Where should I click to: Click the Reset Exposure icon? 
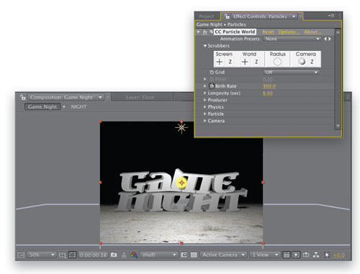pos(326,255)
